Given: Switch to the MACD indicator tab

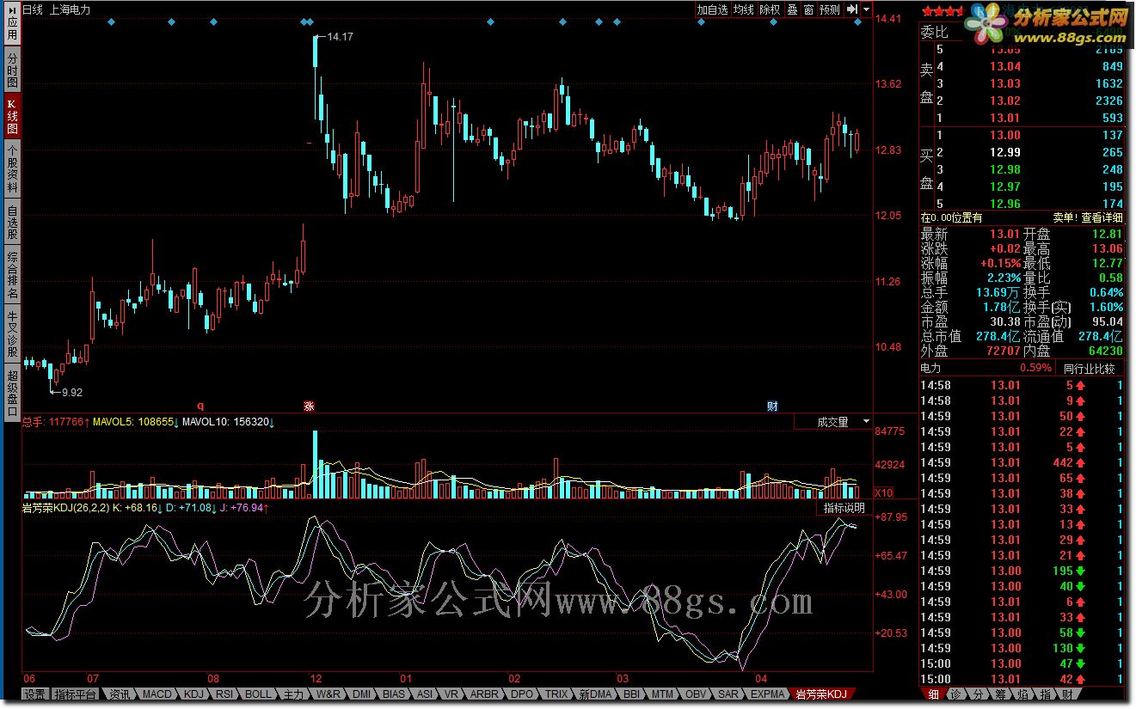Looking at the screenshot, I should tap(157, 694).
